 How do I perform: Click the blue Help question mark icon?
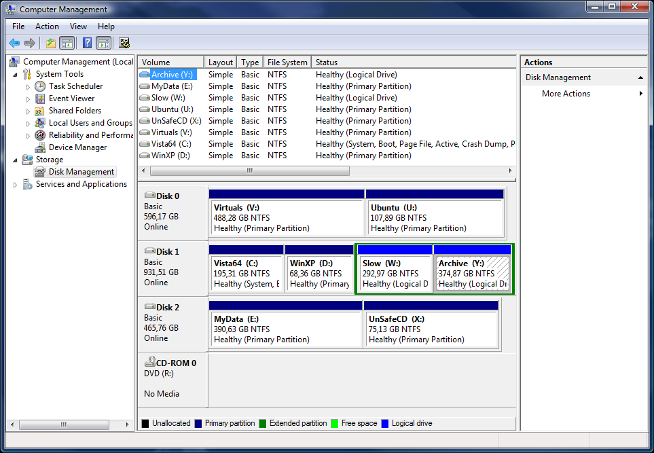[87, 43]
